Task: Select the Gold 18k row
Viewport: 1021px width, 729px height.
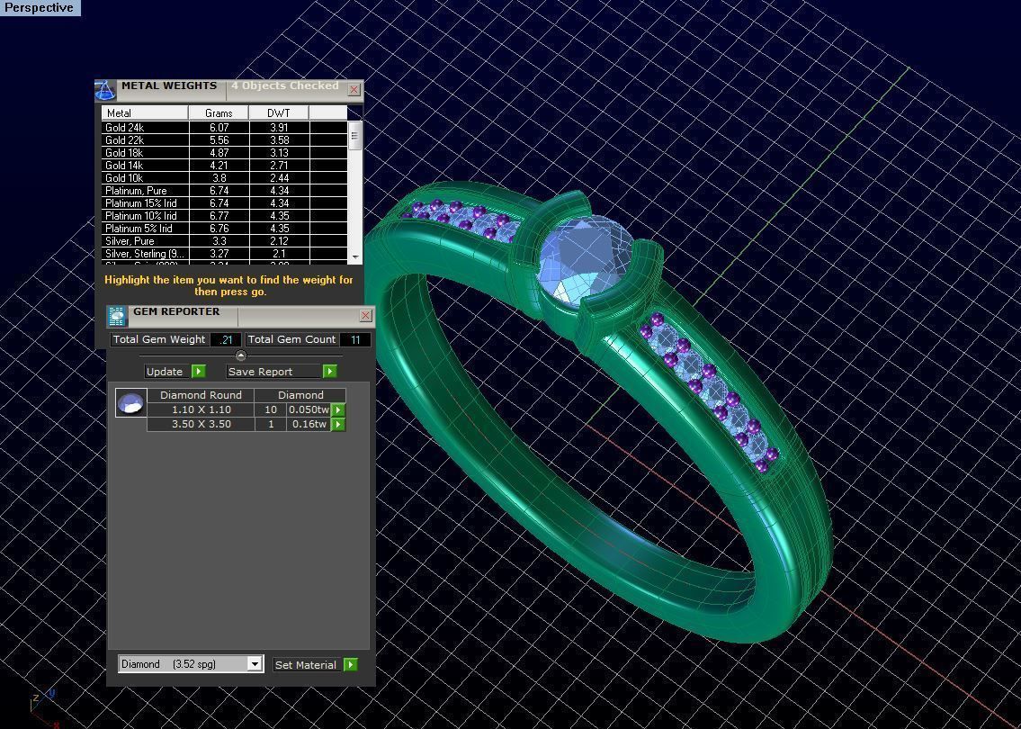Action: point(224,153)
